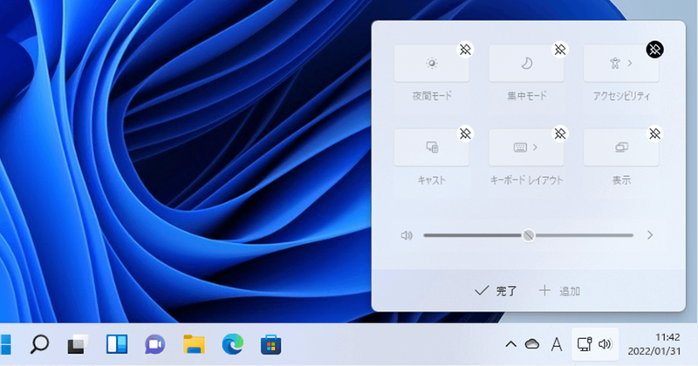Open sound output chevron beside volume slider

(650, 234)
